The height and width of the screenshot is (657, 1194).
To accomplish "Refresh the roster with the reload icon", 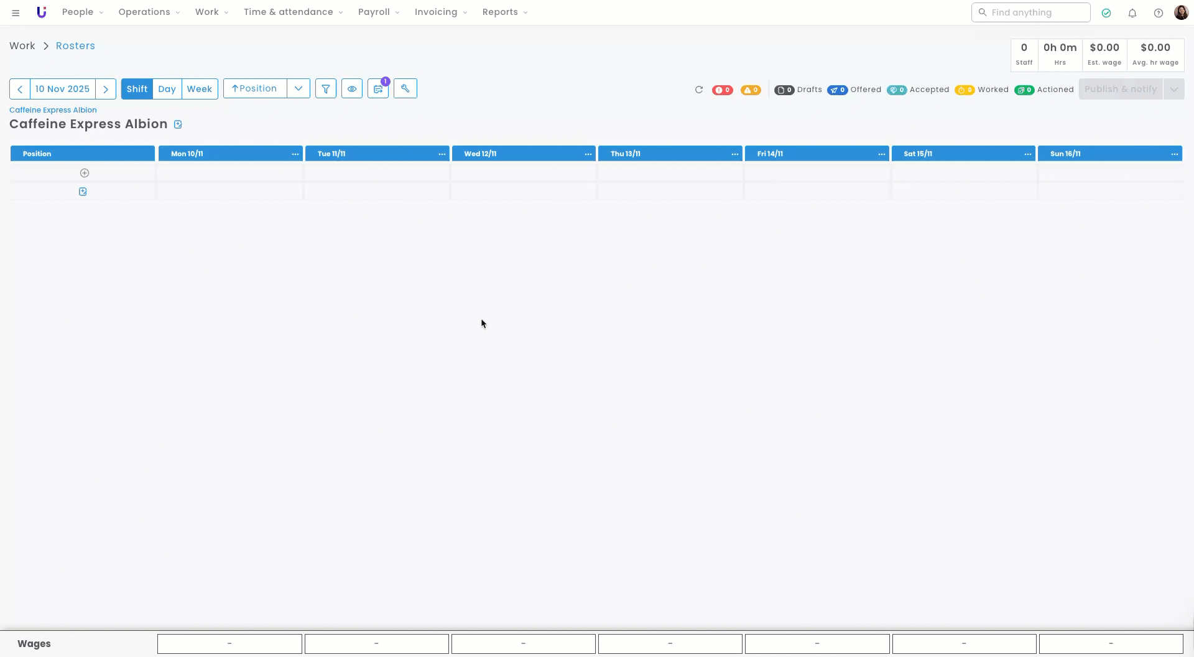I will pyautogui.click(x=699, y=90).
